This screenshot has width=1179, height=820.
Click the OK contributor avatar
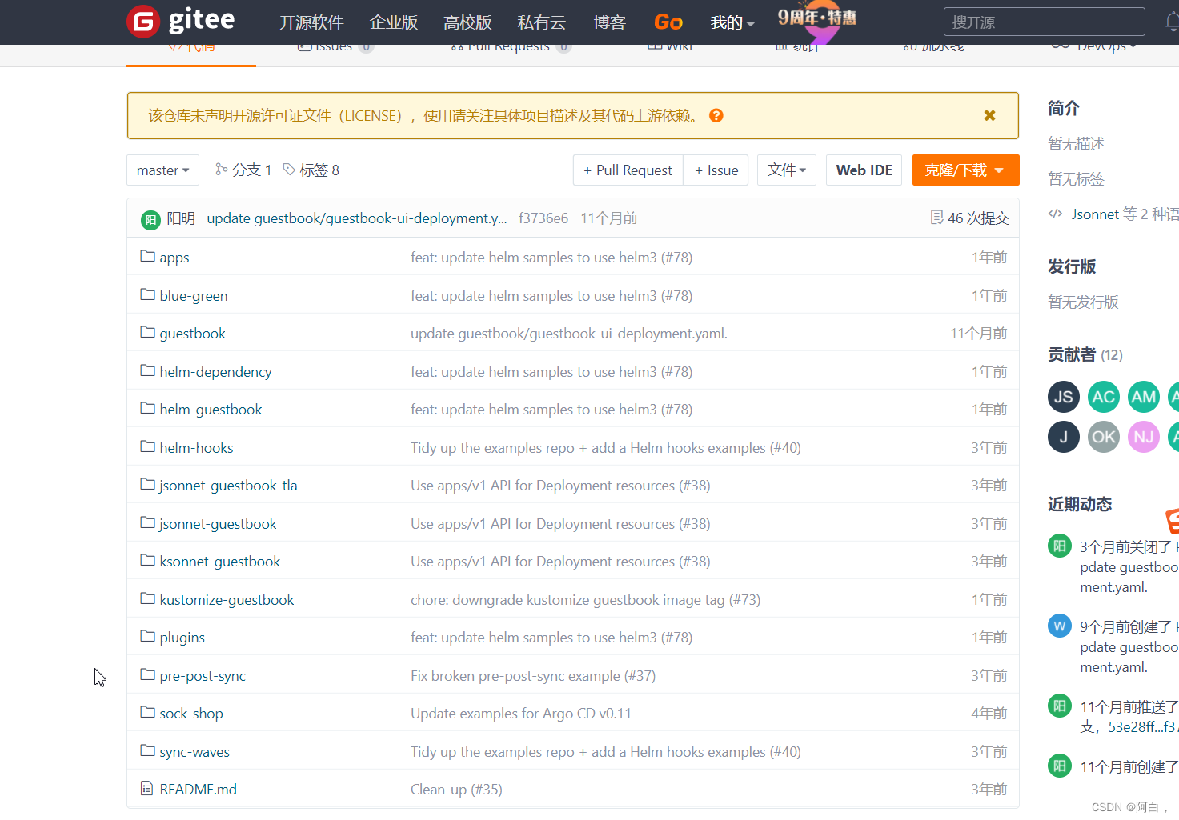click(1104, 437)
